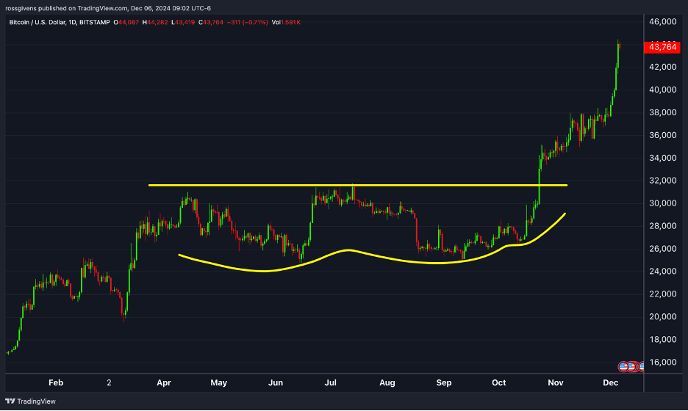The width and height of the screenshot is (688, 411).
Task: Click the red current price tag 43,764
Action: [x=662, y=47]
